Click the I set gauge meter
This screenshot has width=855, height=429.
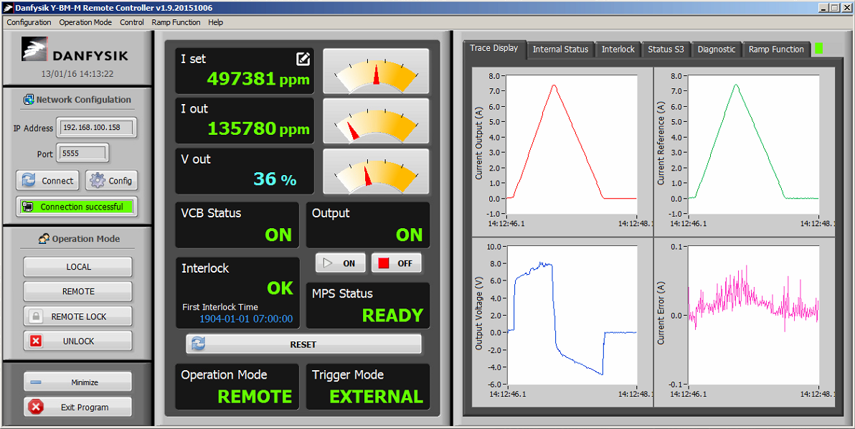(x=377, y=71)
